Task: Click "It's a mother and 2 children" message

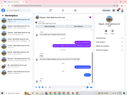Action: click(x=53, y=34)
